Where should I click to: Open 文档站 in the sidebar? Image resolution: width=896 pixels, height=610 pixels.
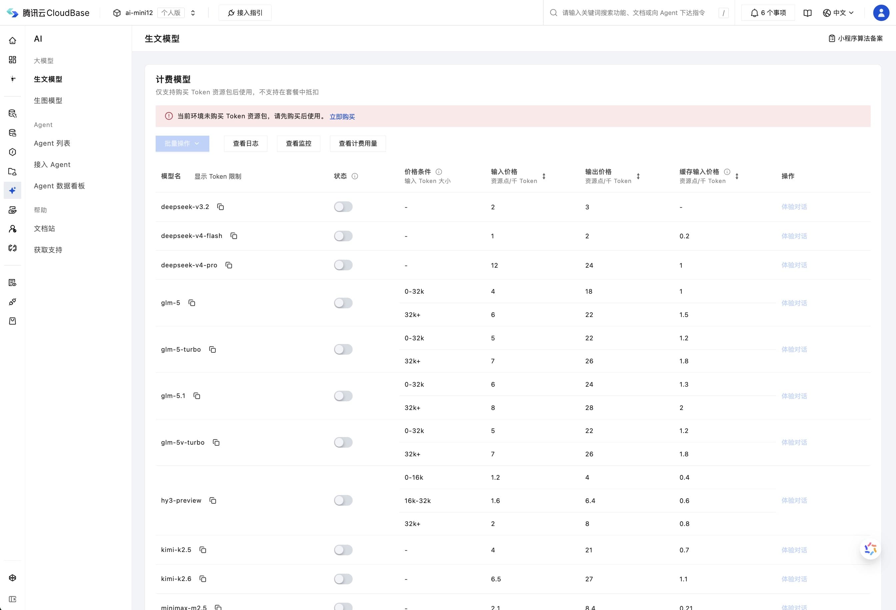pyautogui.click(x=44, y=229)
